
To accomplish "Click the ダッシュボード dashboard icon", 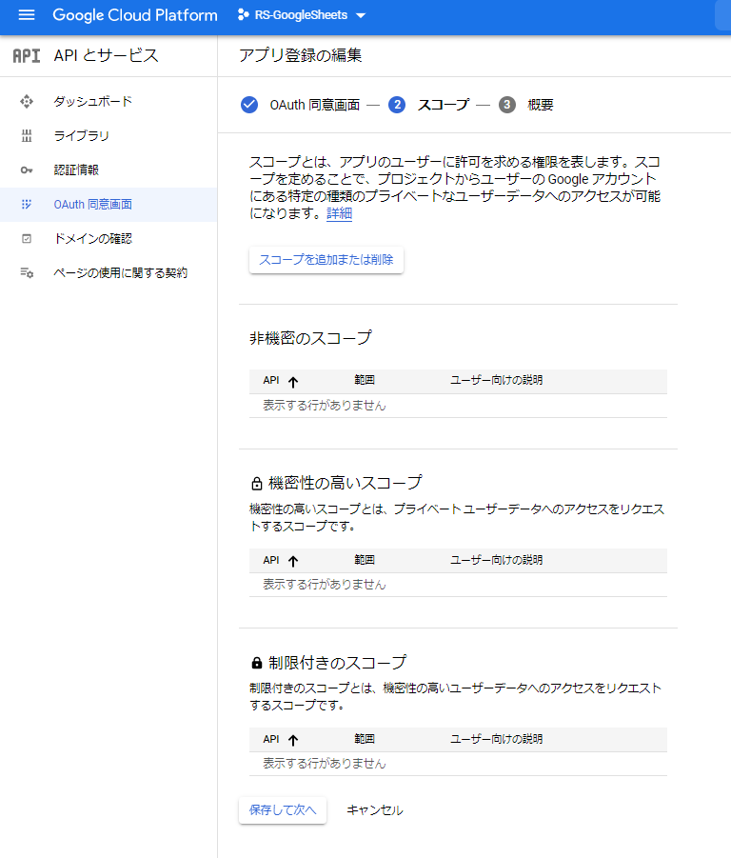I will click(x=27, y=102).
